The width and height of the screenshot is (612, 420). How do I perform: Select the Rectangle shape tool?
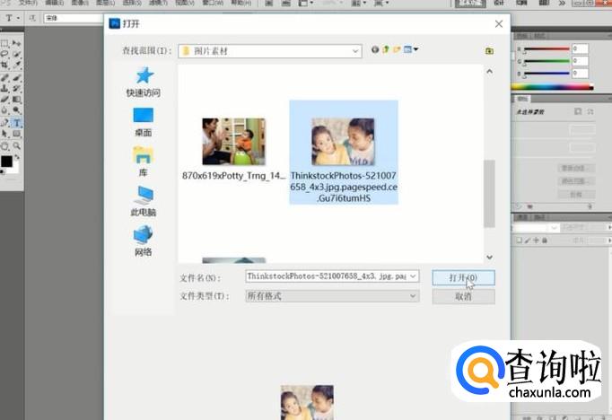click(16, 134)
